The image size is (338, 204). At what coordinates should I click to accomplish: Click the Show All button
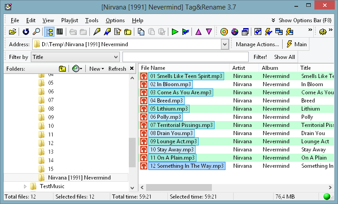[x=284, y=57]
